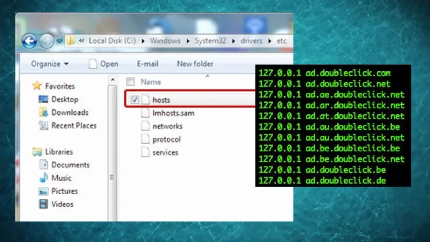
Task: Click the Recent Places icon
Action: click(x=43, y=125)
